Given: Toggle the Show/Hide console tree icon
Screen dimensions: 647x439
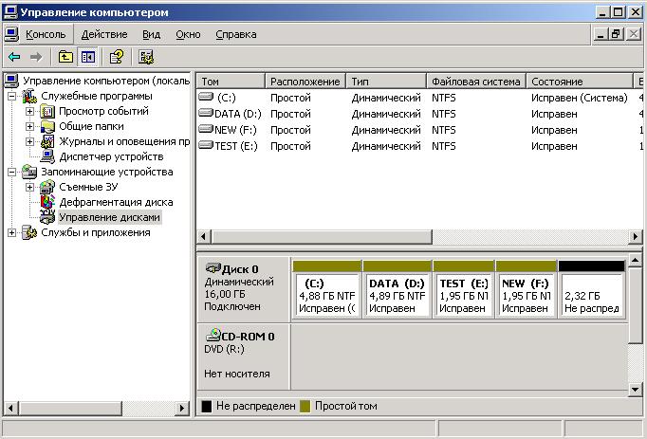Looking at the screenshot, I should [x=88, y=57].
